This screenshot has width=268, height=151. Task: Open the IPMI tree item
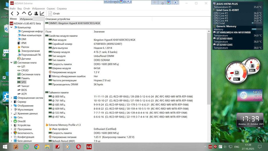[x=22, y=43]
